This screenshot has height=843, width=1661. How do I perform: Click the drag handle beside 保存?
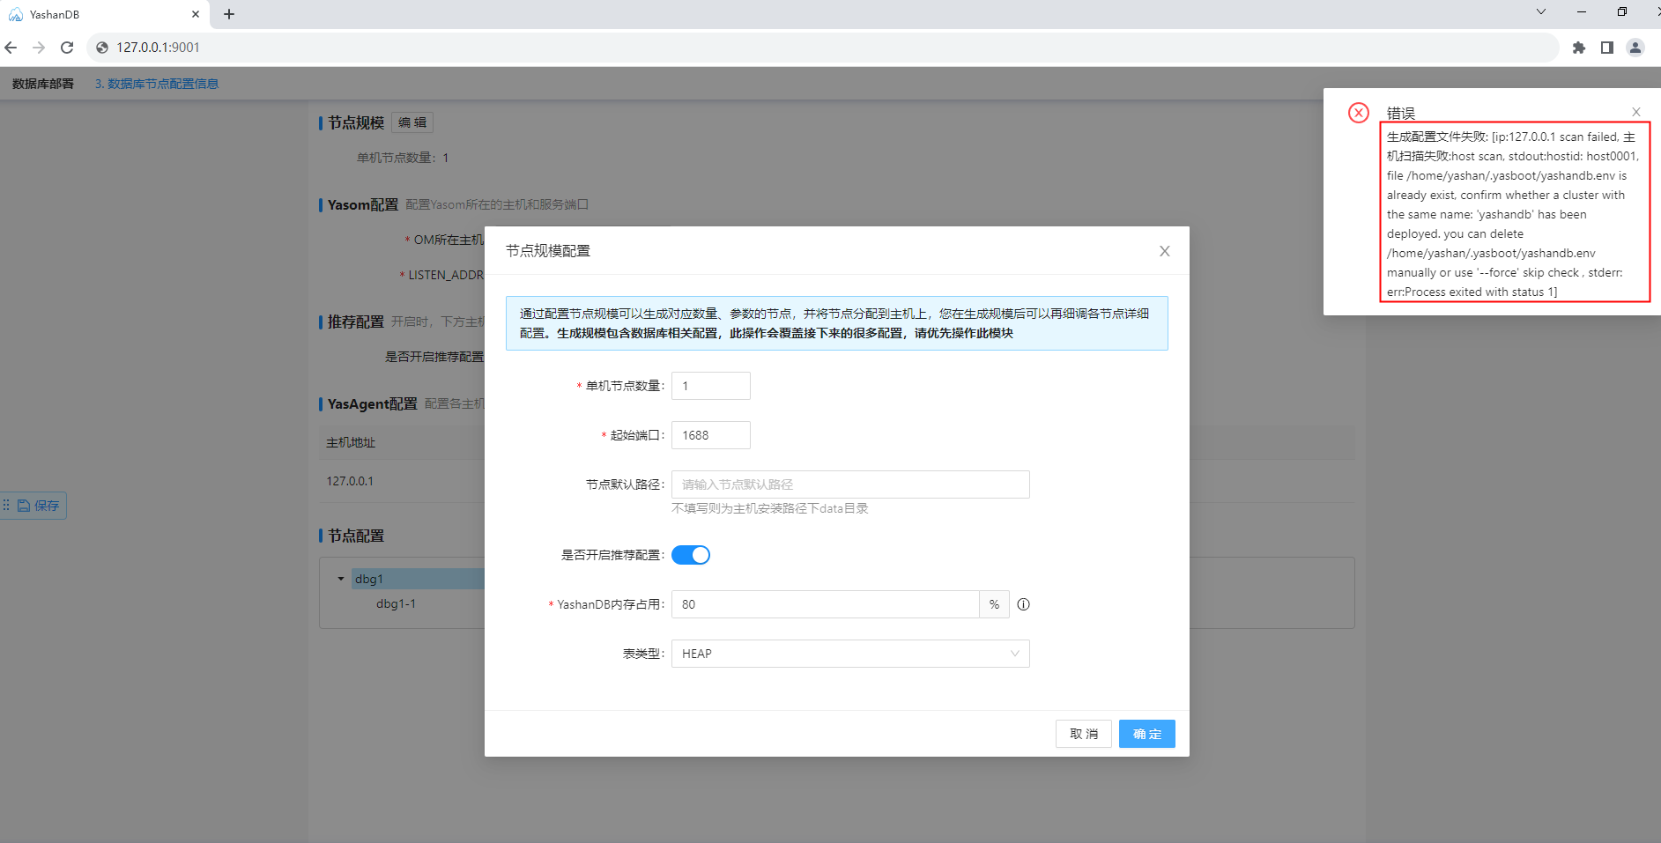click(x=6, y=505)
